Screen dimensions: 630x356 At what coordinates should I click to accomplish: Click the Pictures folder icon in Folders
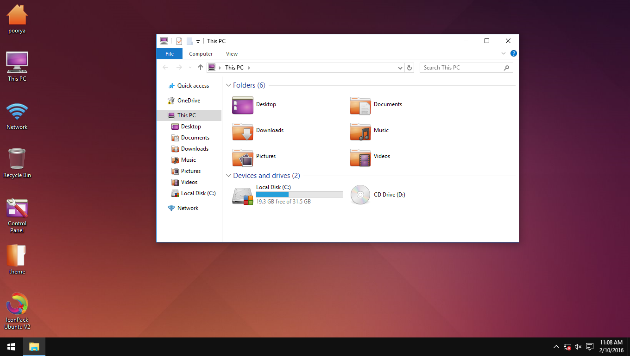(243, 157)
